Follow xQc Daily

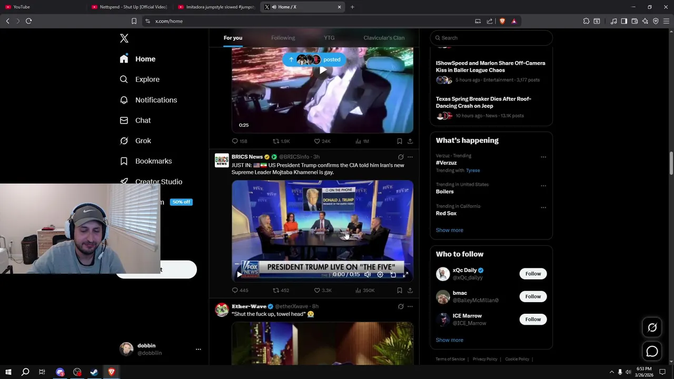click(x=533, y=274)
